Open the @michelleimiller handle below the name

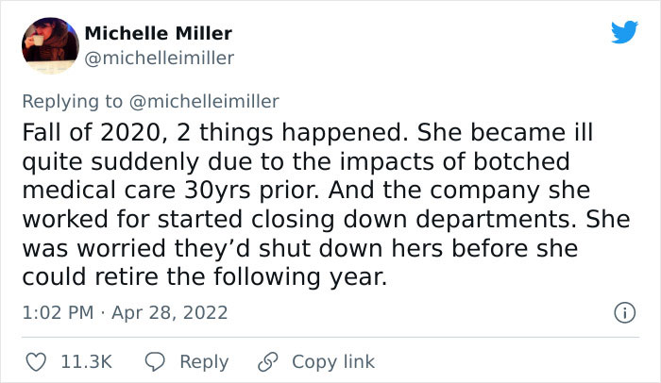pyautogui.click(x=159, y=58)
